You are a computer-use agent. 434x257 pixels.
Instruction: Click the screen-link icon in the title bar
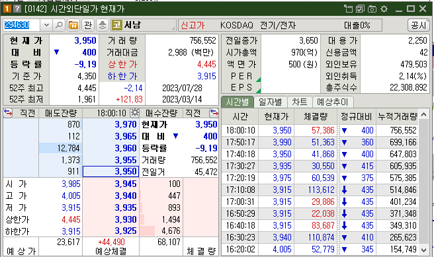[348, 9]
